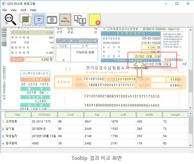Click the image viewer vertical scrollbar thumb

(190, 81)
